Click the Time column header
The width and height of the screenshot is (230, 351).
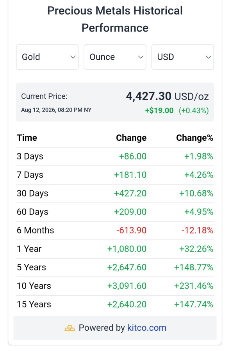(27, 138)
